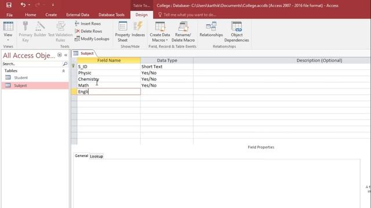Toggle the Property Sheet pane

coord(122,32)
